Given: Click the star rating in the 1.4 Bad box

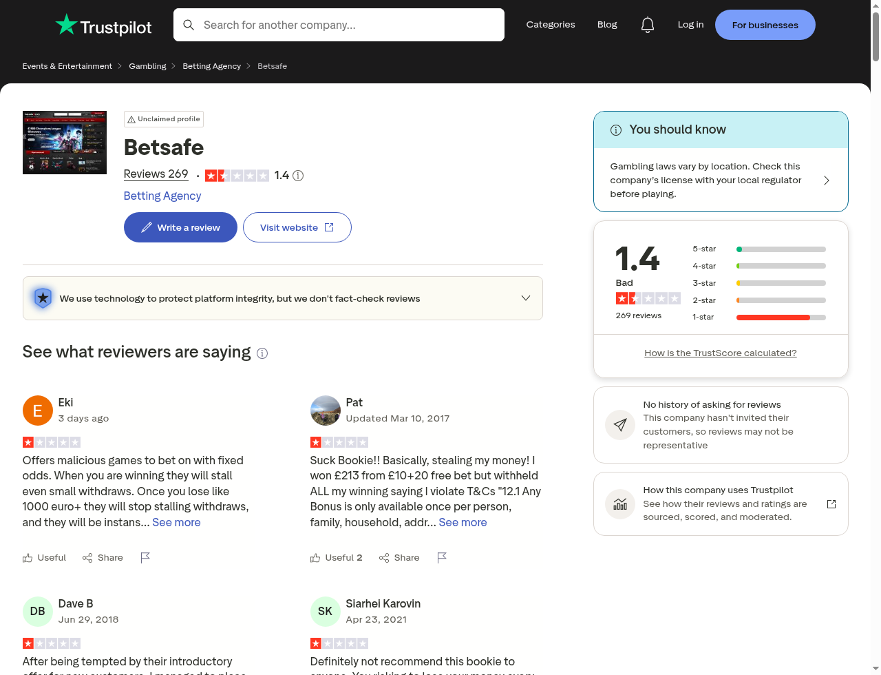Looking at the screenshot, I should point(648,298).
